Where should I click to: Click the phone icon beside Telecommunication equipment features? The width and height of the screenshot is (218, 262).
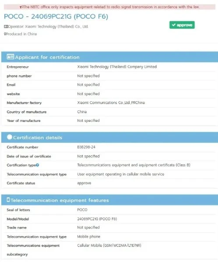click(x=8, y=200)
